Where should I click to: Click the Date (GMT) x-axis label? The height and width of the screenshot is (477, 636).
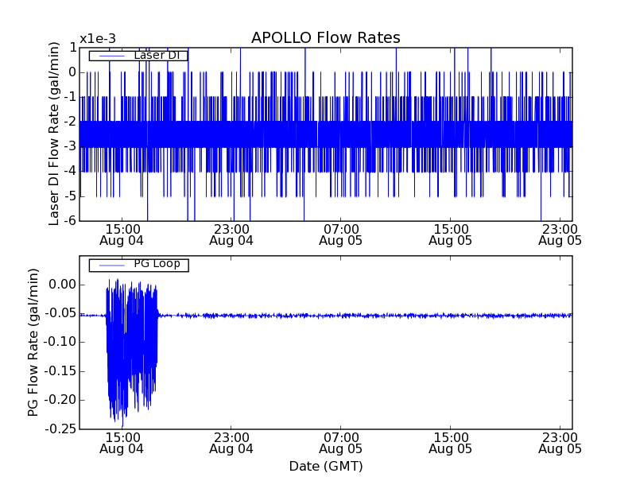click(325, 466)
